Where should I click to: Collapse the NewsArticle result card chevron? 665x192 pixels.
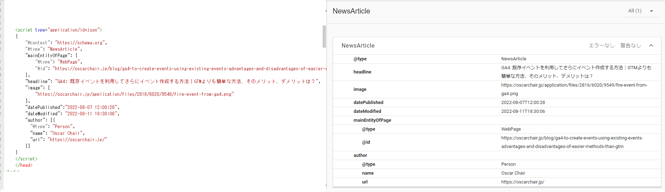(651, 45)
